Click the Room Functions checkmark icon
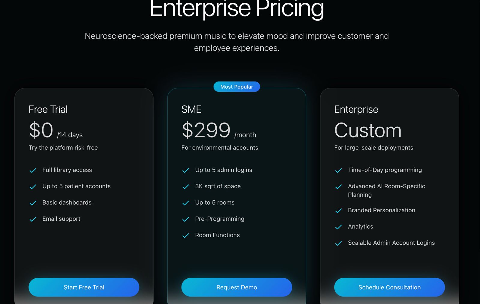This screenshot has width=480, height=304. (186, 235)
